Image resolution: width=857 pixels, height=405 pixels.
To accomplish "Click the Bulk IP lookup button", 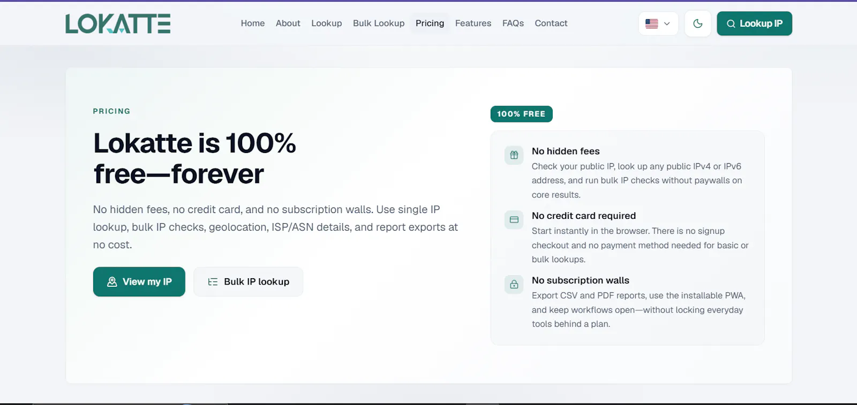I will (x=249, y=282).
